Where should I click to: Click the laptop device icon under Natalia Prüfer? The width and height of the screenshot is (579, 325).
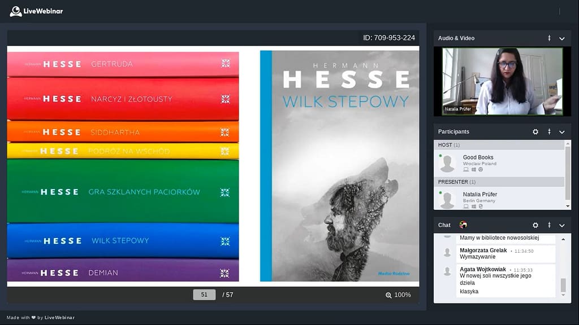[466, 207]
